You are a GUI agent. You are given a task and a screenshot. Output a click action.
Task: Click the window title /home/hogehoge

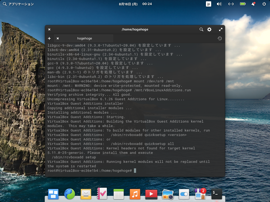click(x=135, y=29)
